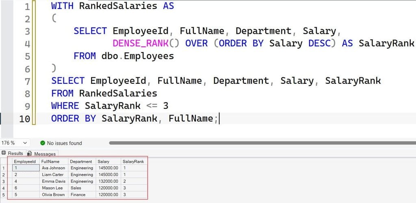Click the WITH keyword on line 1
416x203 pixels.
tap(62, 6)
